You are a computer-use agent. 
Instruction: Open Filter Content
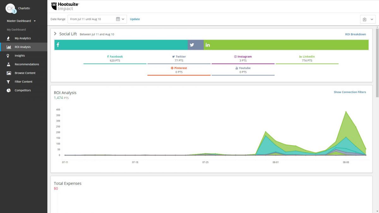(24, 82)
